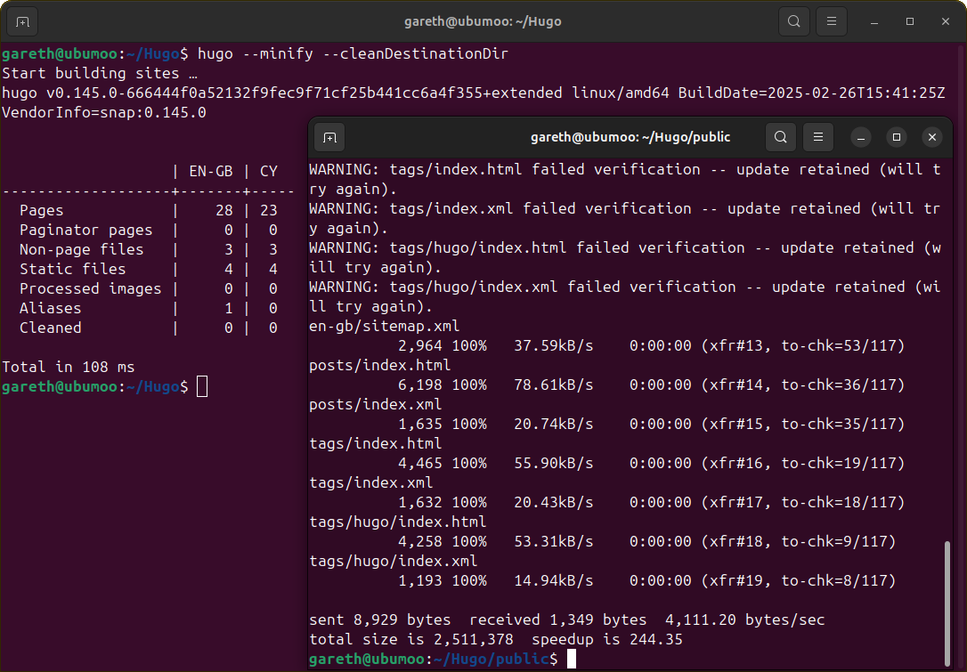Maximize the ~/Hugo terminal window
The width and height of the screenshot is (967, 672).
(x=910, y=21)
